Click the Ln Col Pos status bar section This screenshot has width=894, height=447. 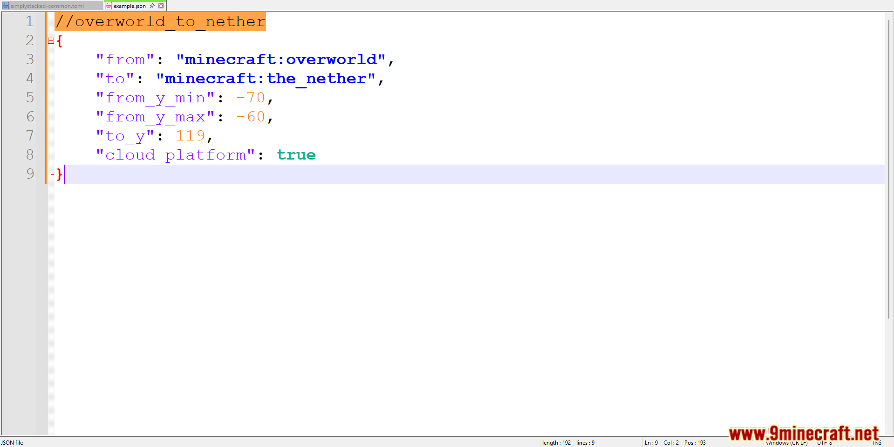click(x=675, y=443)
